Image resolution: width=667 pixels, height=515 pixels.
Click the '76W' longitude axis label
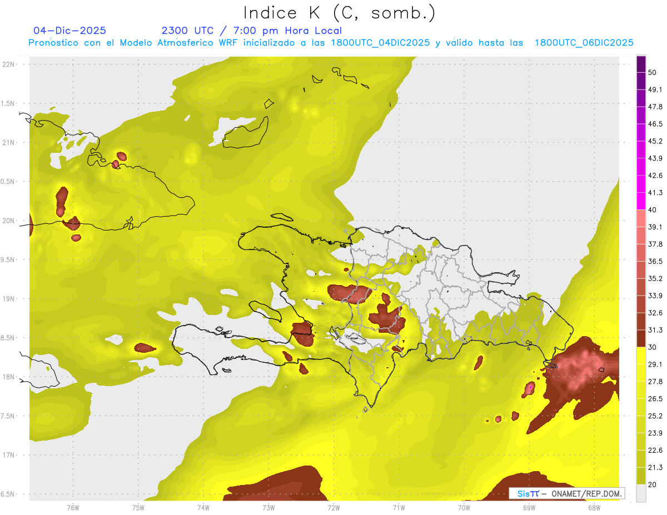pyautogui.click(x=73, y=507)
